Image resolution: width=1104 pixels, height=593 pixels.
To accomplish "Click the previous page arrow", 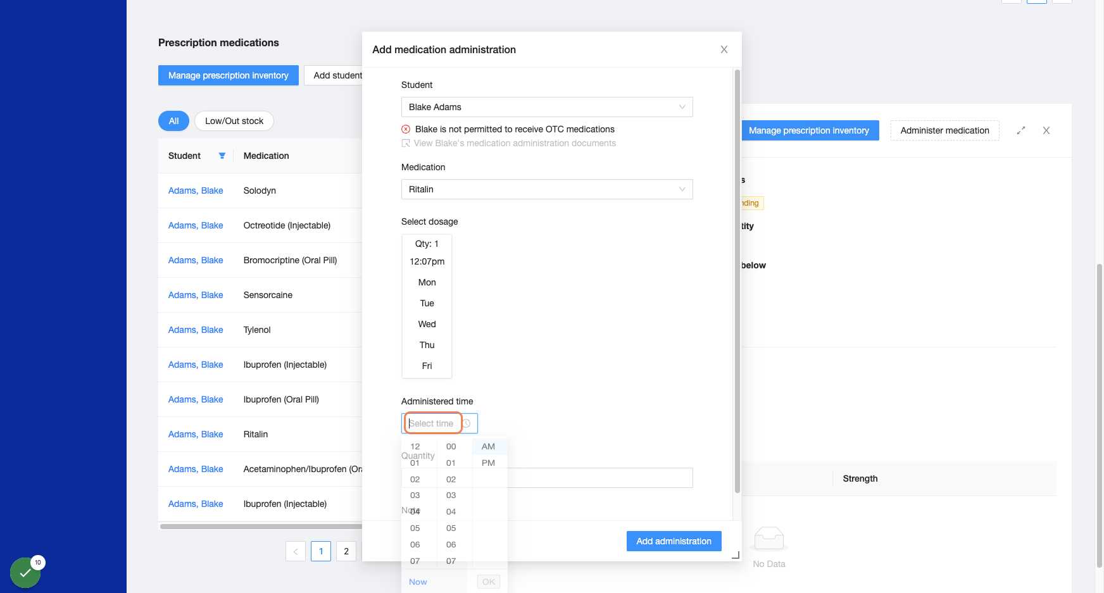I will pyautogui.click(x=296, y=551).
